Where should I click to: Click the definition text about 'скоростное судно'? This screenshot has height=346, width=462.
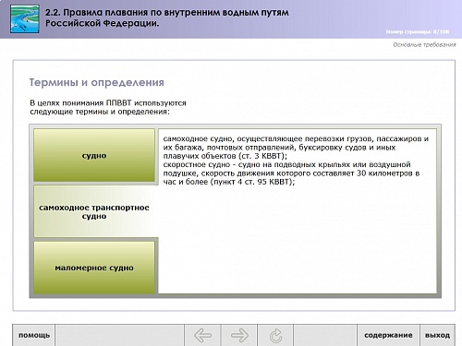[x=291, y=173]
